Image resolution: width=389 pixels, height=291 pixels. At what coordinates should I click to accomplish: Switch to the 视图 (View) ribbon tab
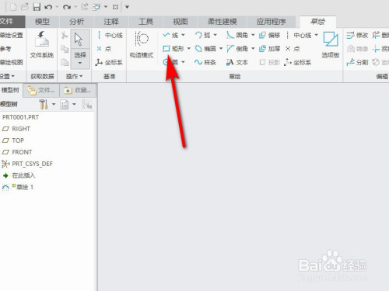[180, 22]
